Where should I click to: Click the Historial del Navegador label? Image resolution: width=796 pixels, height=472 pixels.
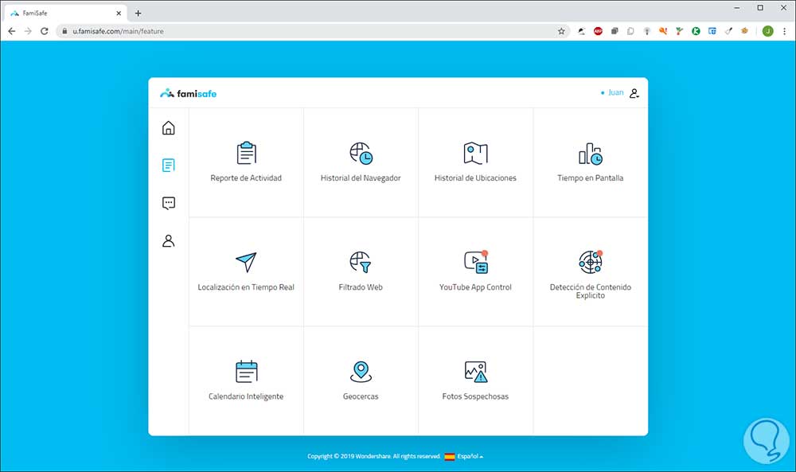coord(361,178)
